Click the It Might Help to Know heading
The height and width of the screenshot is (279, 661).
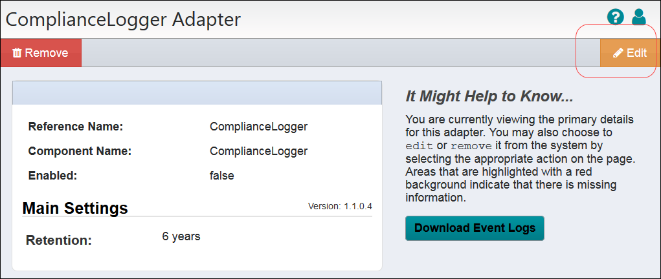click(x=489, y=97)
